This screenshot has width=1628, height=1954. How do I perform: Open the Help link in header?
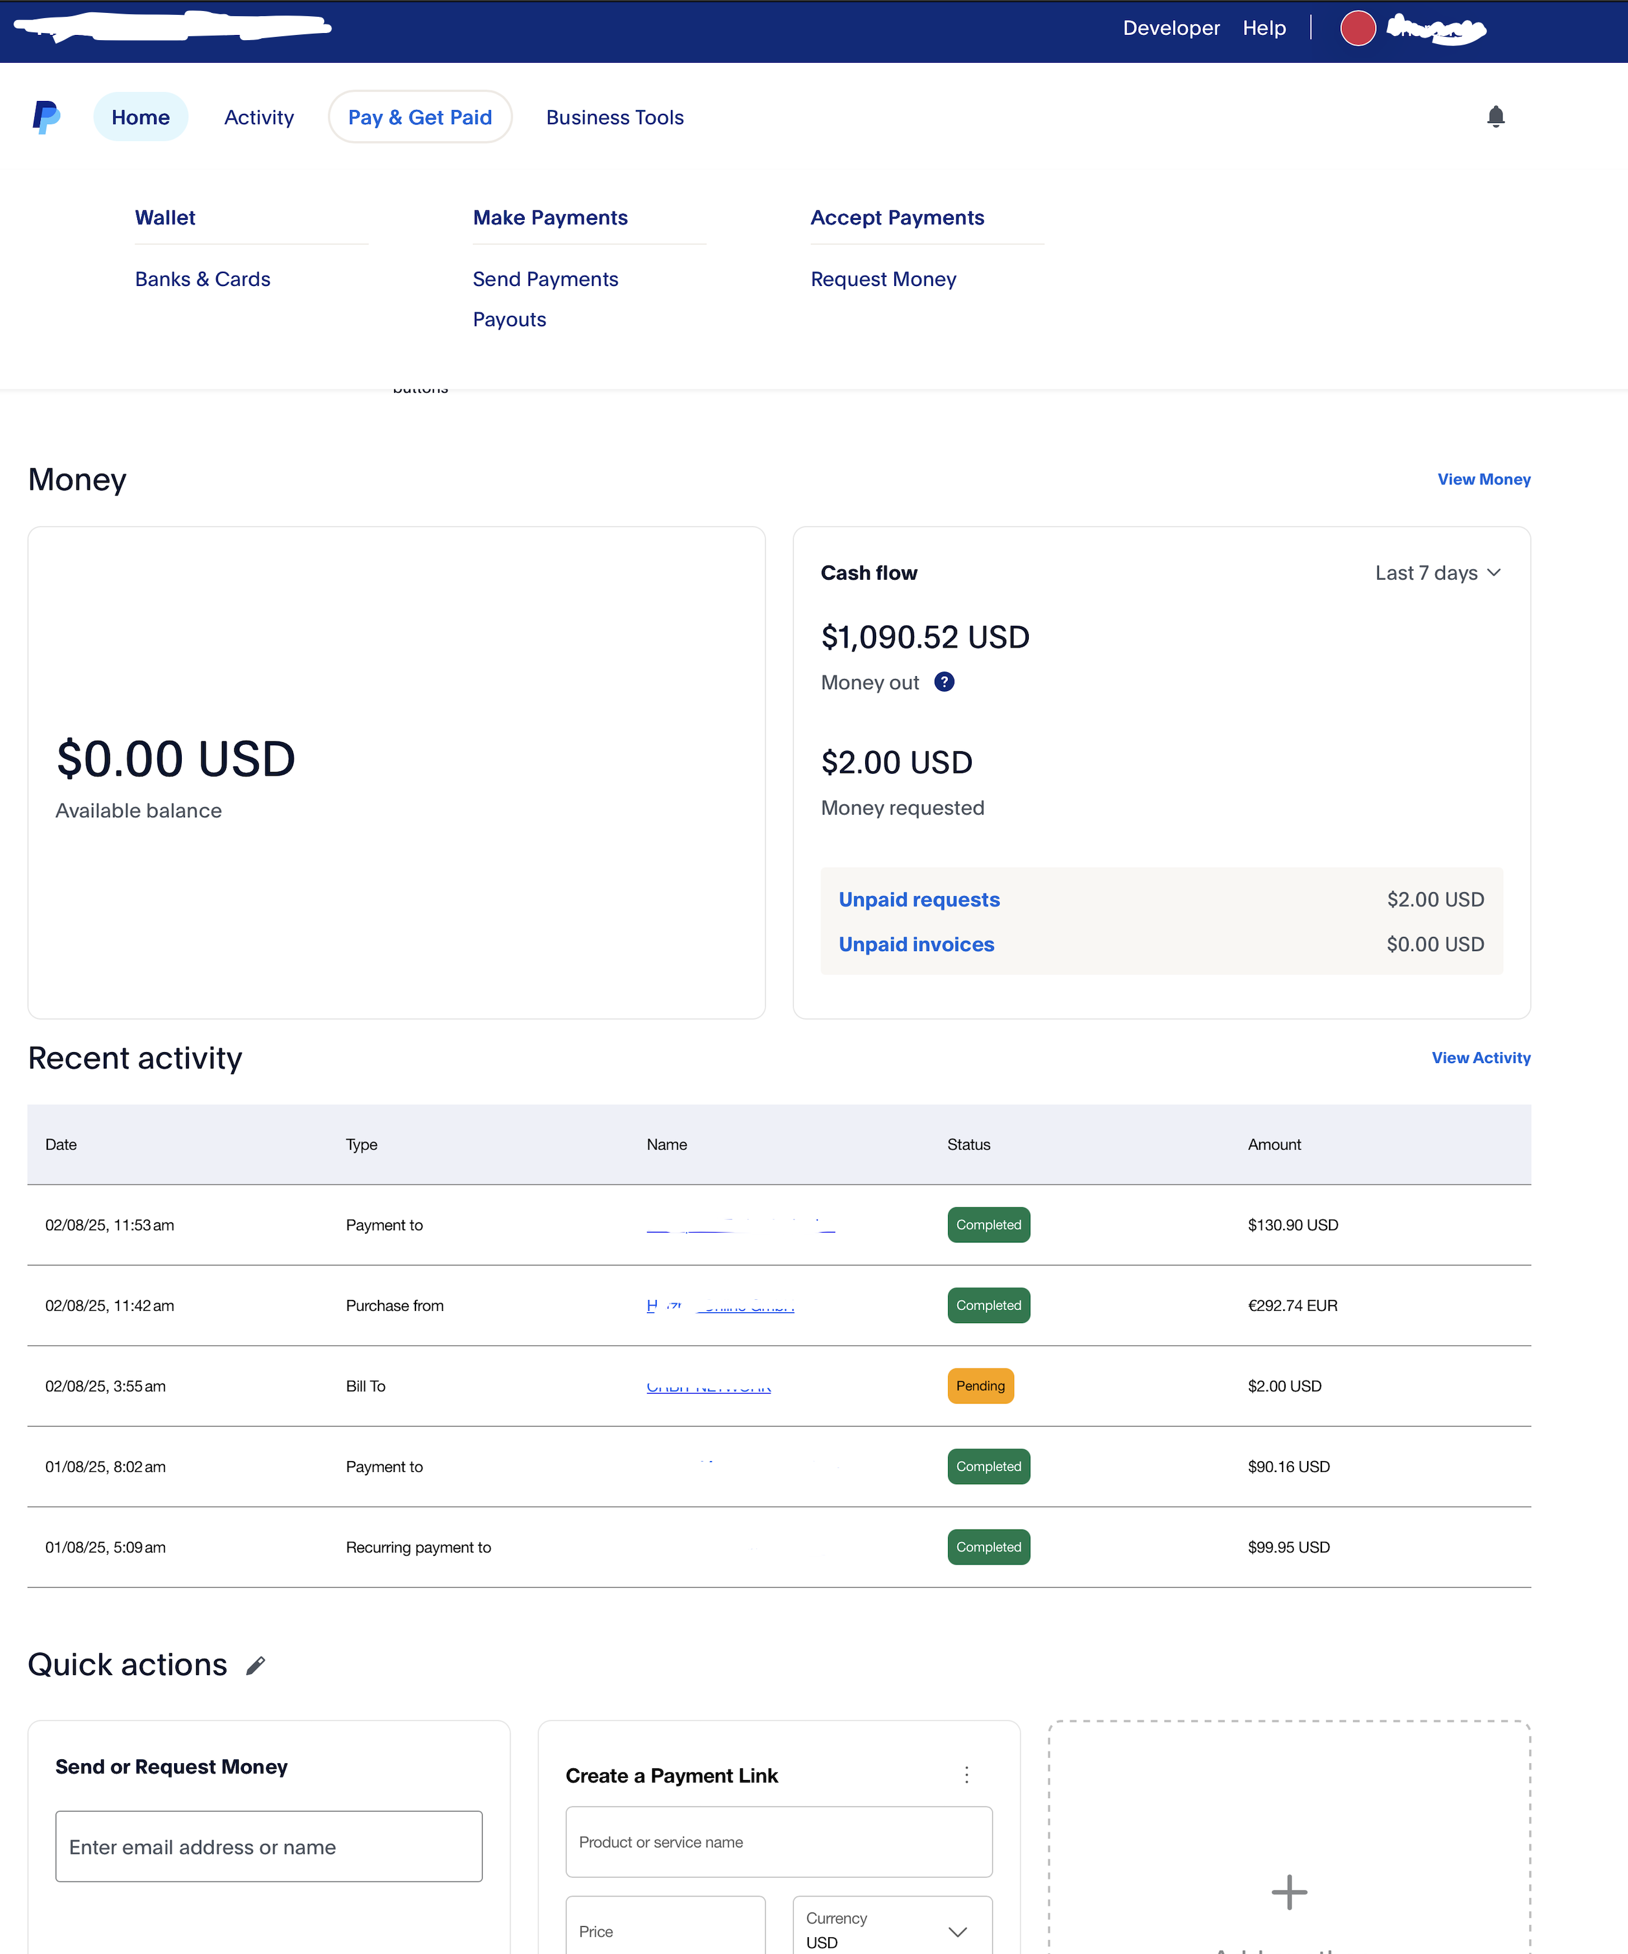coord(1264,28)
